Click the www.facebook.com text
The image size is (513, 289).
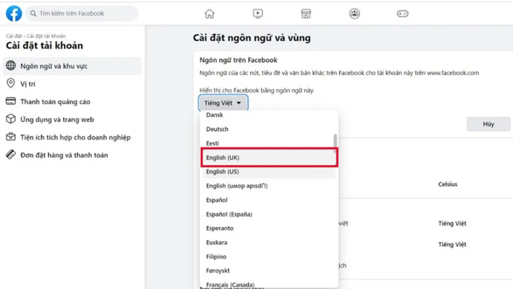[453, 73]
